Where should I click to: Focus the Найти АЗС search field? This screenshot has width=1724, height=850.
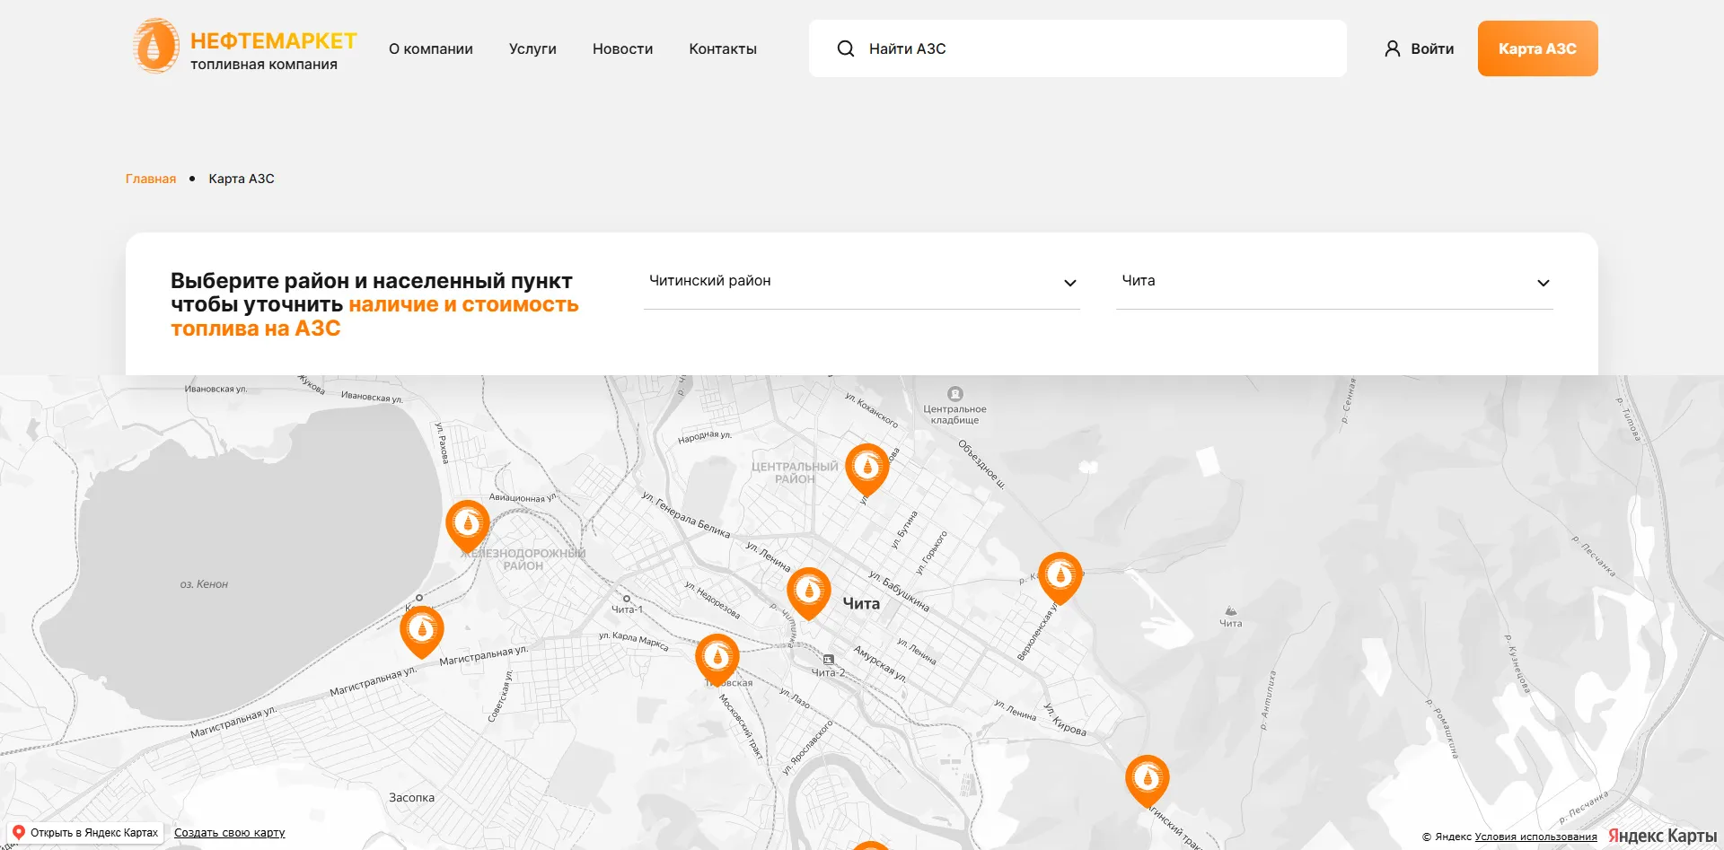click(x=1077, y=48)
